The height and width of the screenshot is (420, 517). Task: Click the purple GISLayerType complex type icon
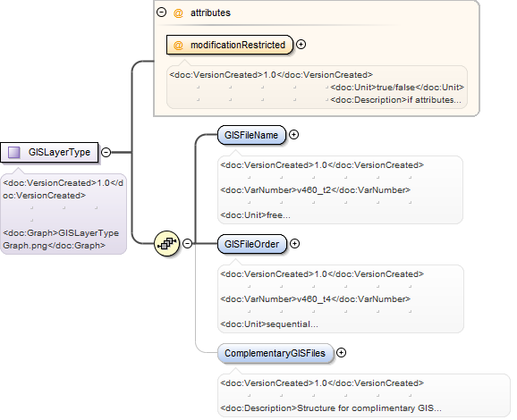tap(13, 152)
